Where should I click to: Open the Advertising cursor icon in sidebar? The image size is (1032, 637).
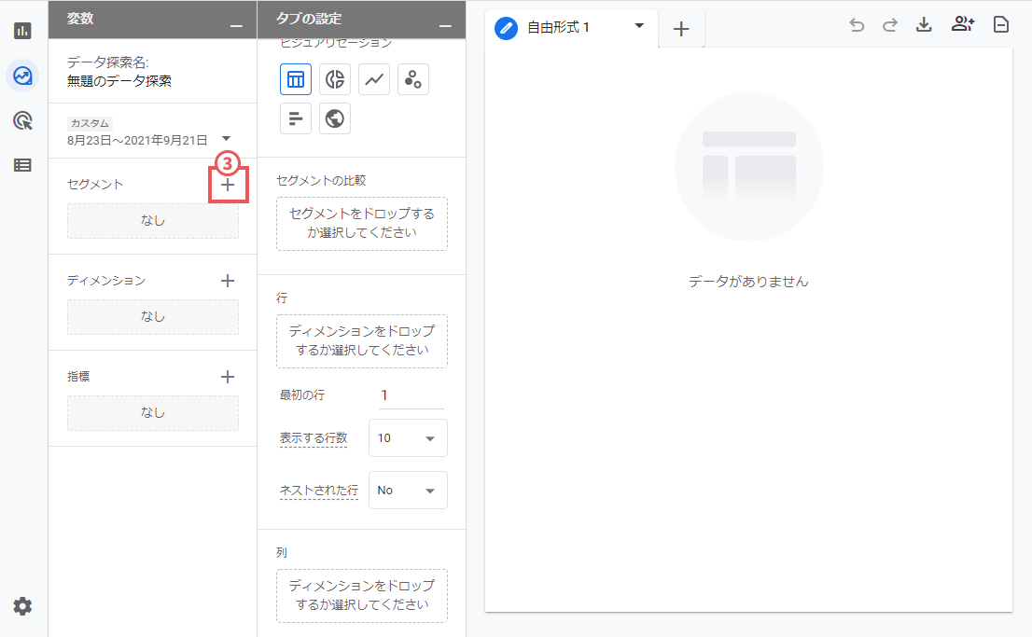(x=22, y=121)
